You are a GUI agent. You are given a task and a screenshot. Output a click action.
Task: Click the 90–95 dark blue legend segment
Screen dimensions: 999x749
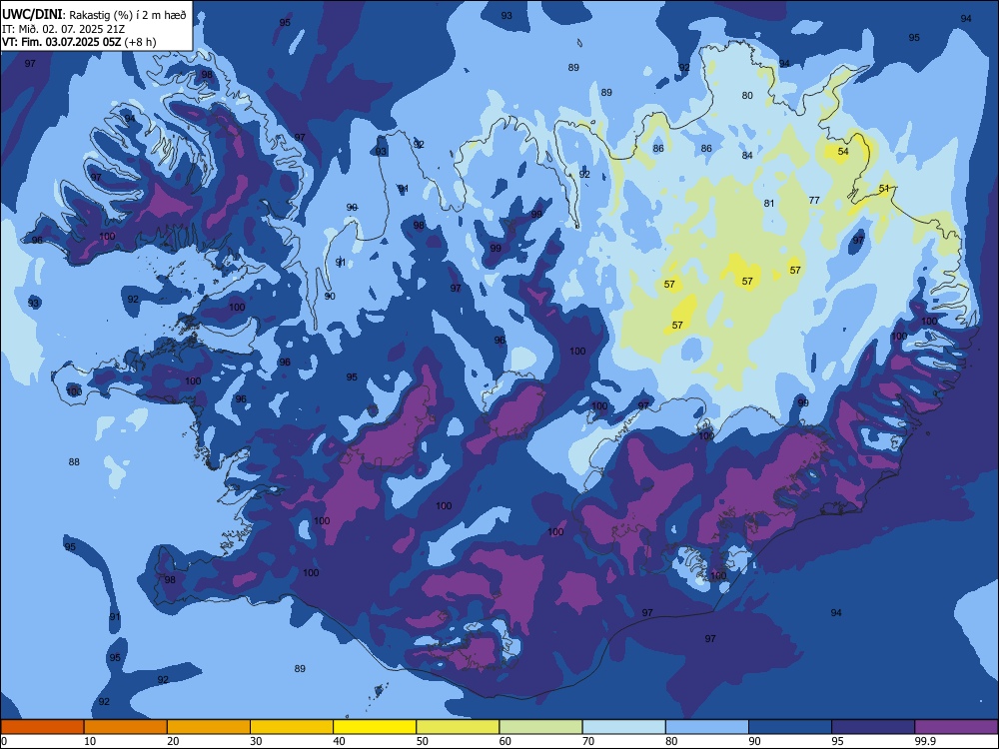point(790,727)
